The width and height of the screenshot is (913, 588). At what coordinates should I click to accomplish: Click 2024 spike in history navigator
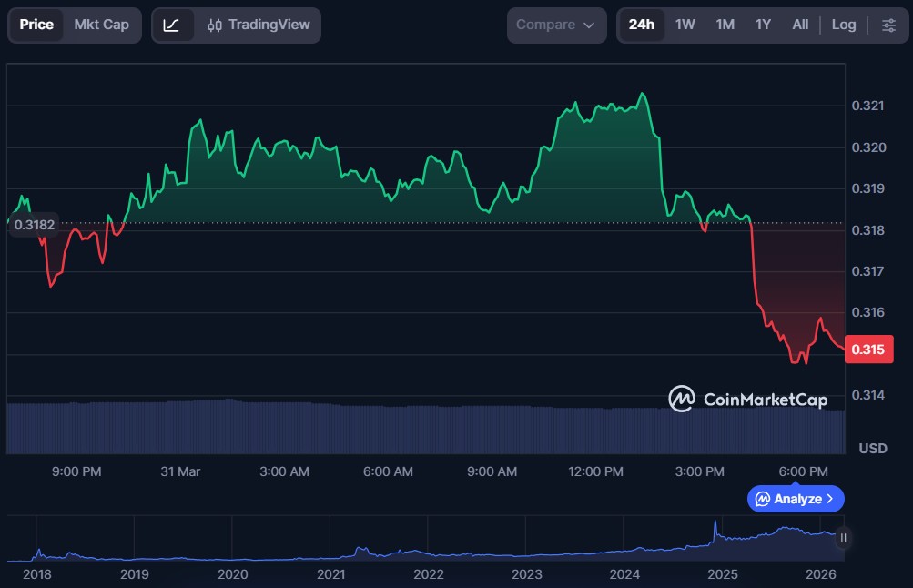pos(715,526)
